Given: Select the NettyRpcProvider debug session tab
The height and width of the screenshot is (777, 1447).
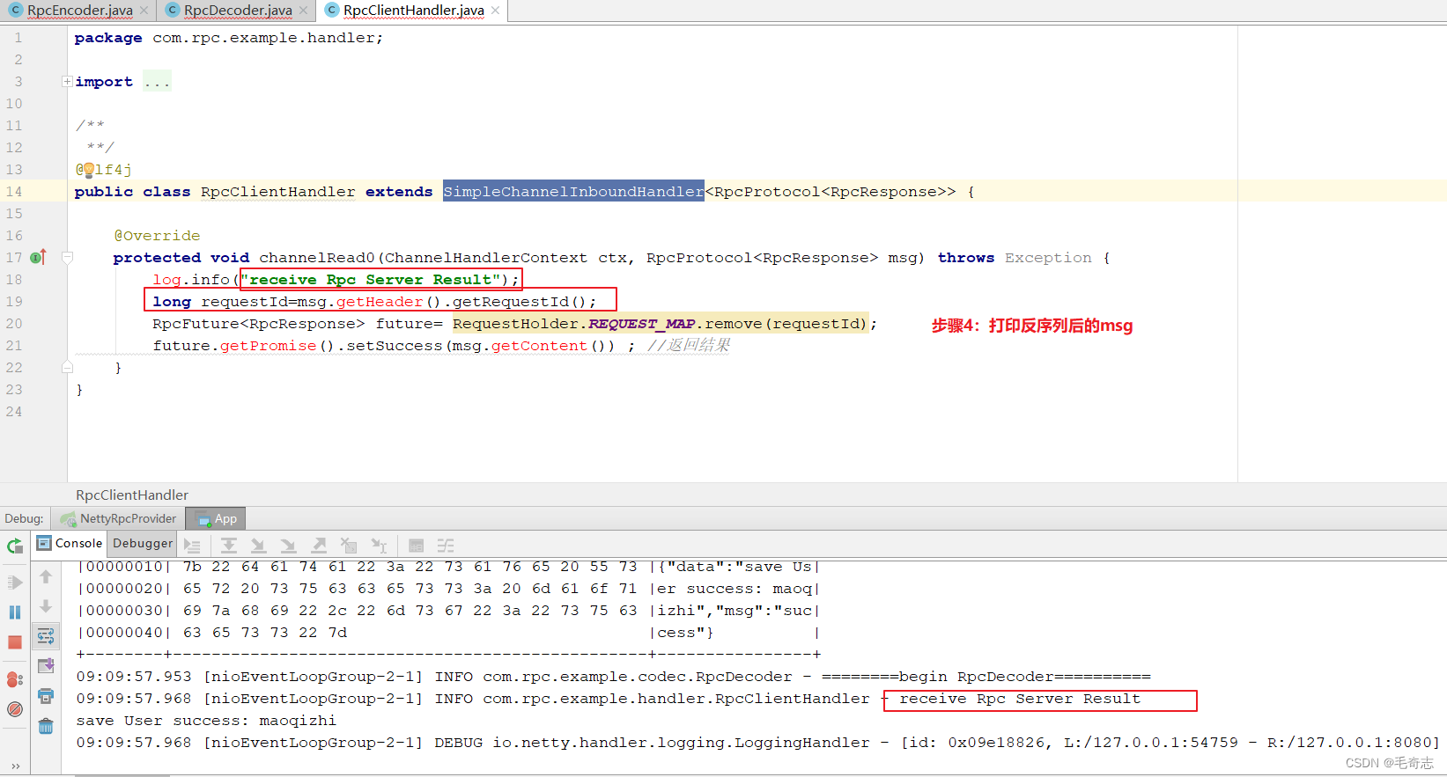Looking at the screenshot, I should (118, 518).
